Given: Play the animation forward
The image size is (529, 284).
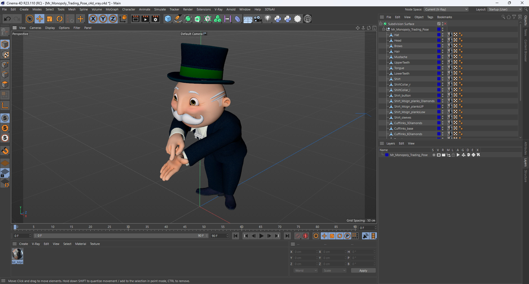Looking at the screenshot, I should [261, 236].
